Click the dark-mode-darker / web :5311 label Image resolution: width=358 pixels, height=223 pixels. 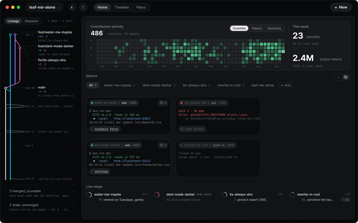[x=115, y=145]
